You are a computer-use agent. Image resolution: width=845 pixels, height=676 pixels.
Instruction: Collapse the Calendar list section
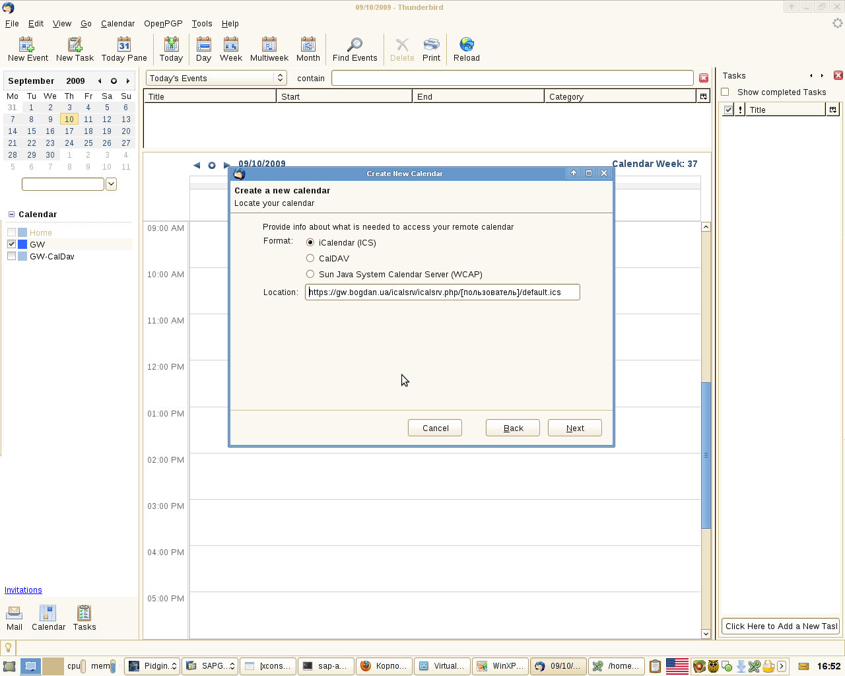coord(11,215)
